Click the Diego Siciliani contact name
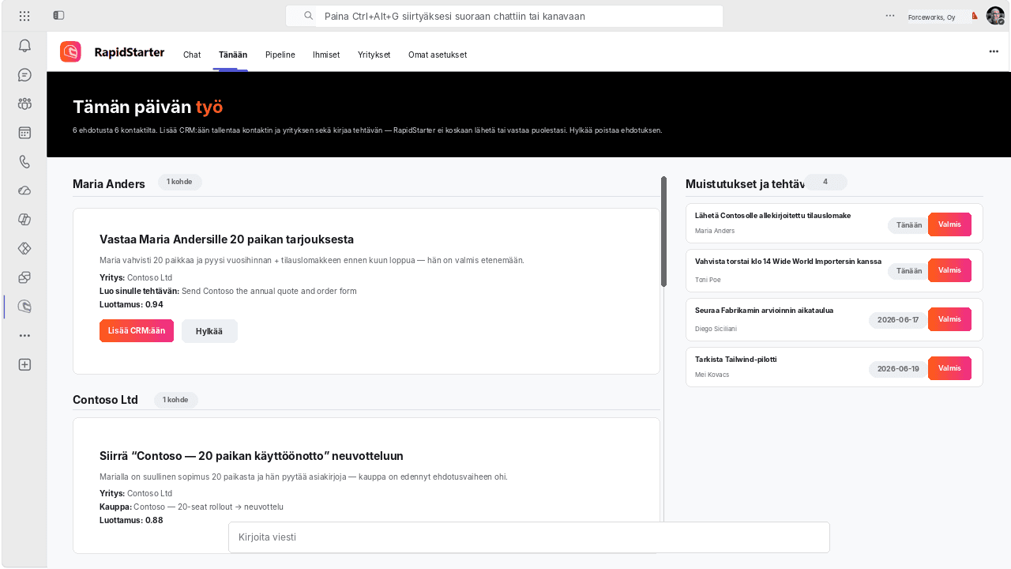The width and height of the screenshot is (1011, 569). [717, 328]
